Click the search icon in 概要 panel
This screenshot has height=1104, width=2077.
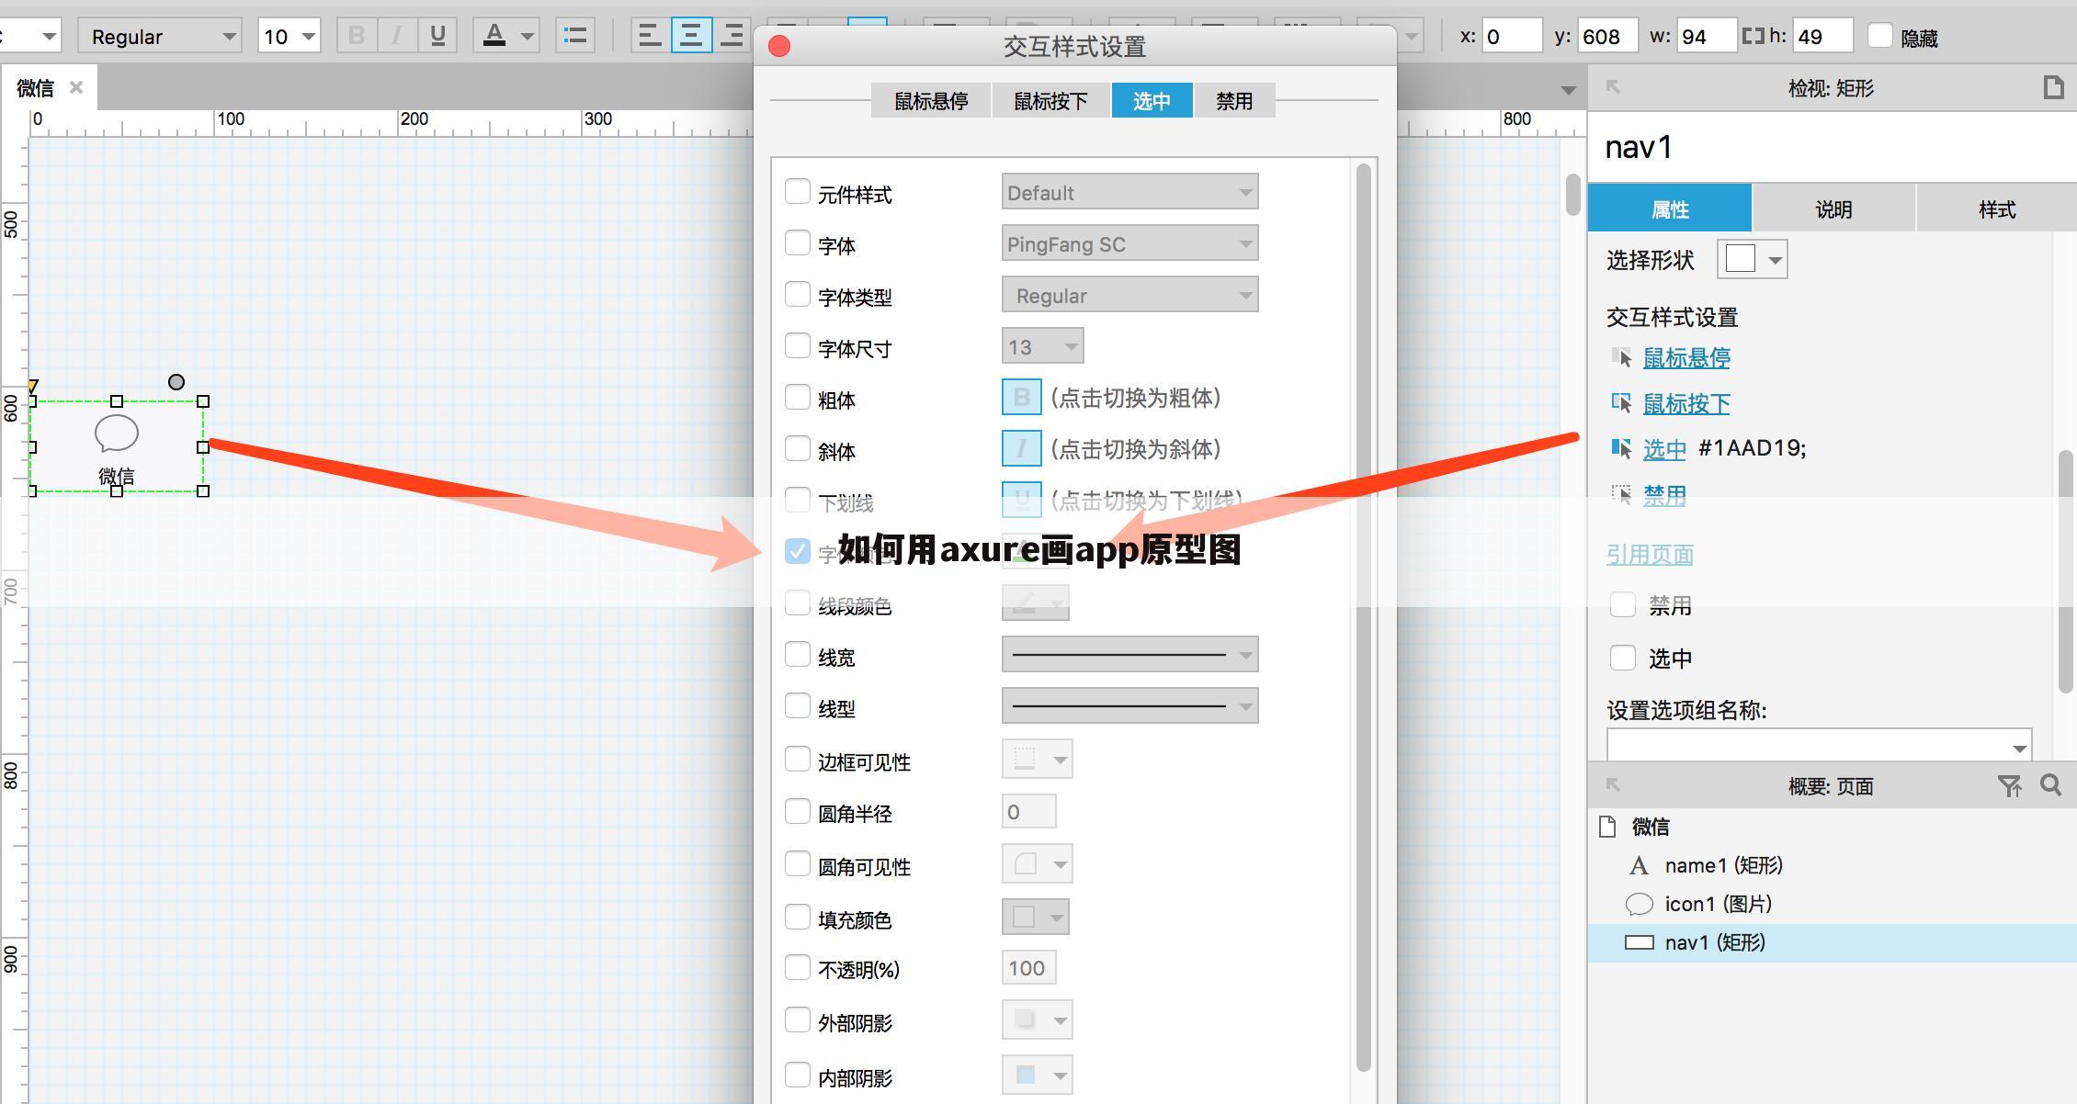[x=2050, y=784]
